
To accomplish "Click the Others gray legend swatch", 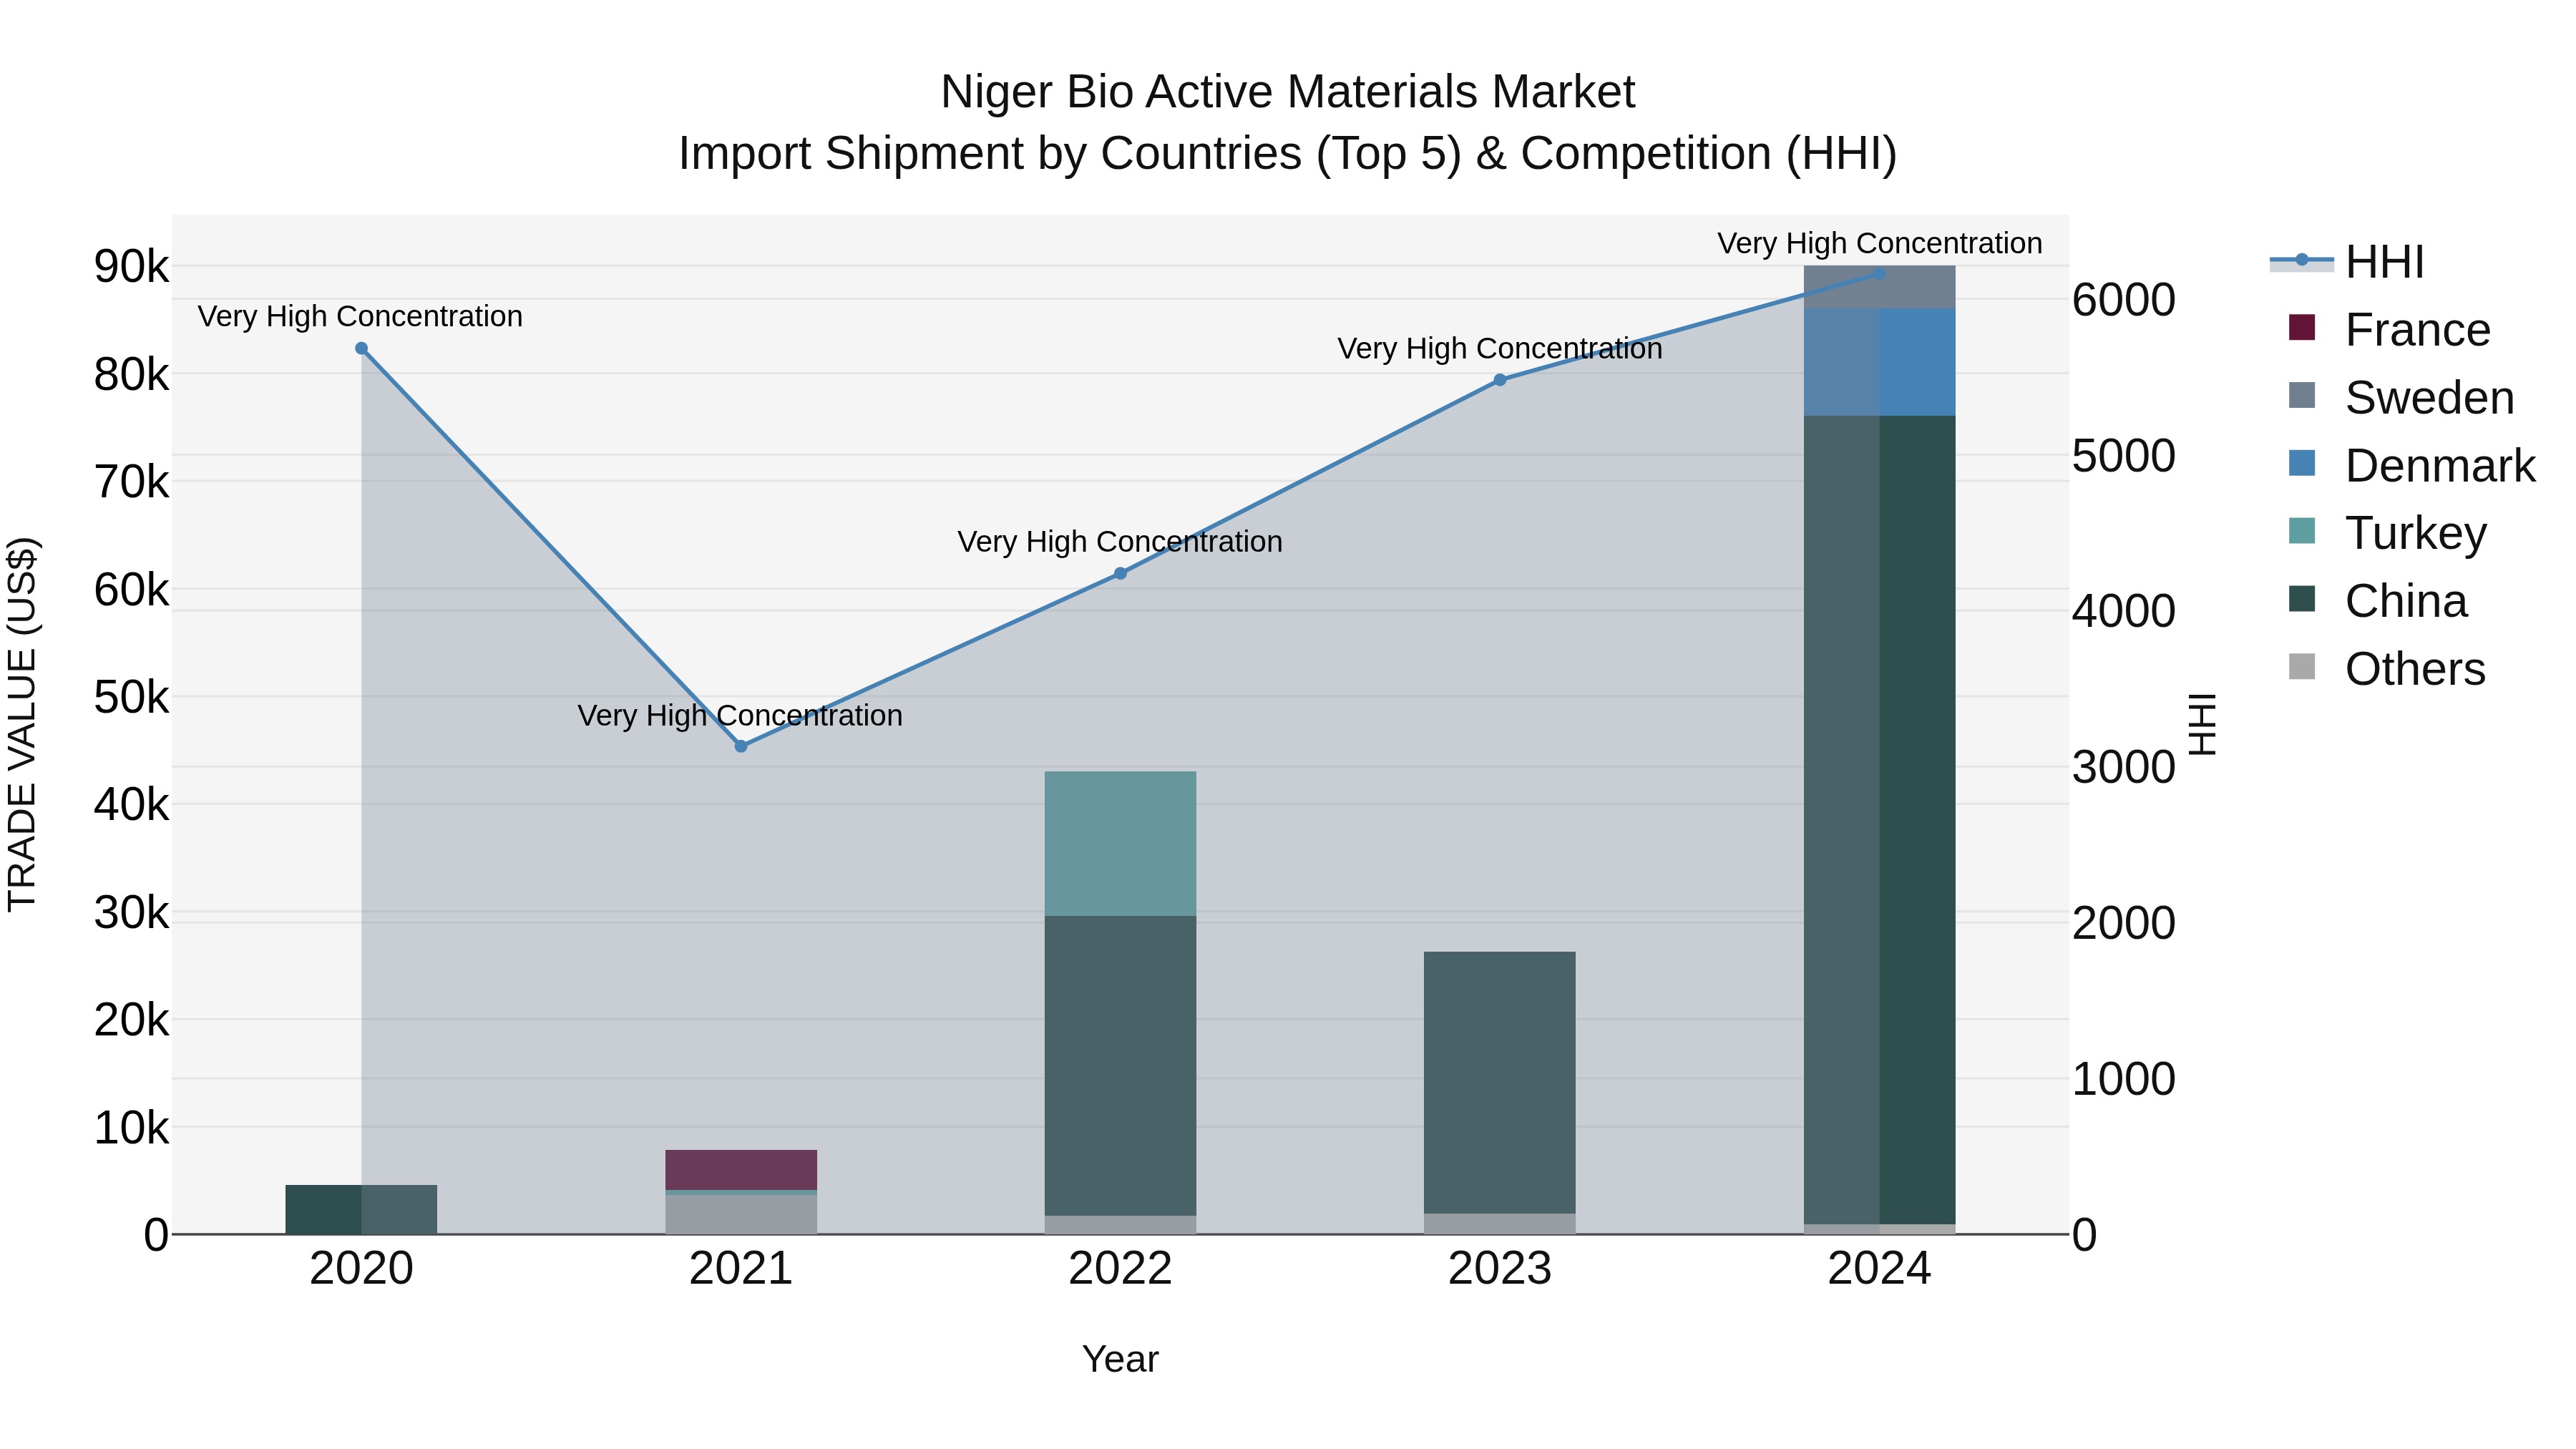I will (2301, 667).
